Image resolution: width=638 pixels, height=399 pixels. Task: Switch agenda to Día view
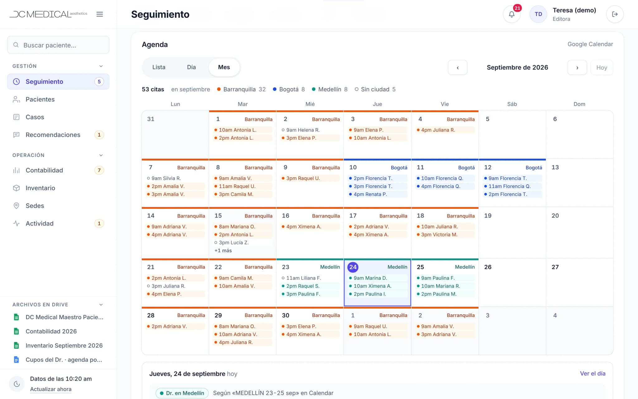click(191, 67)
